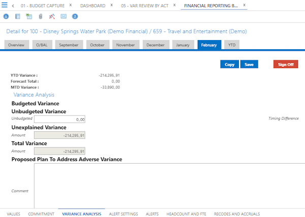The height and width of the screenshot is (217, 305).
Task: Open the help question mark icon
Action: tap(75, 17)
